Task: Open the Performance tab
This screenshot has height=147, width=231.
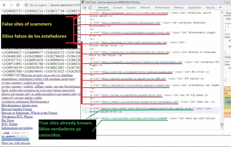Action: click(162, 7)
